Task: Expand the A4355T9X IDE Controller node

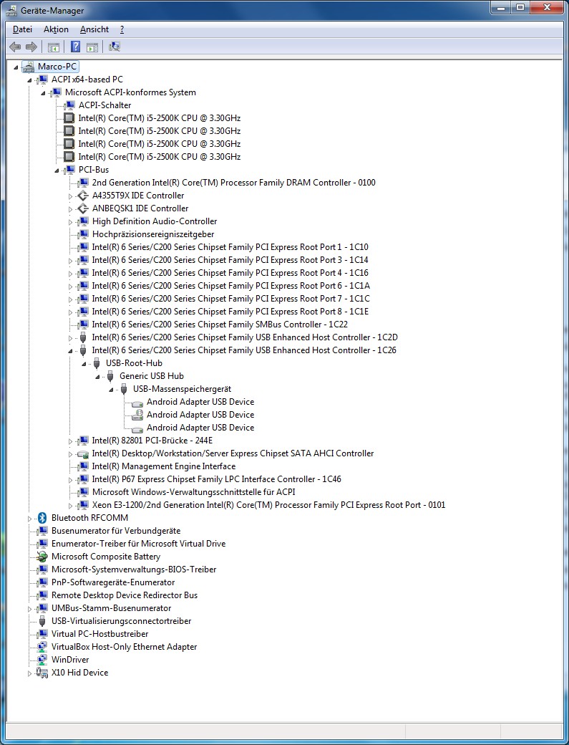Action: (71, 196)
